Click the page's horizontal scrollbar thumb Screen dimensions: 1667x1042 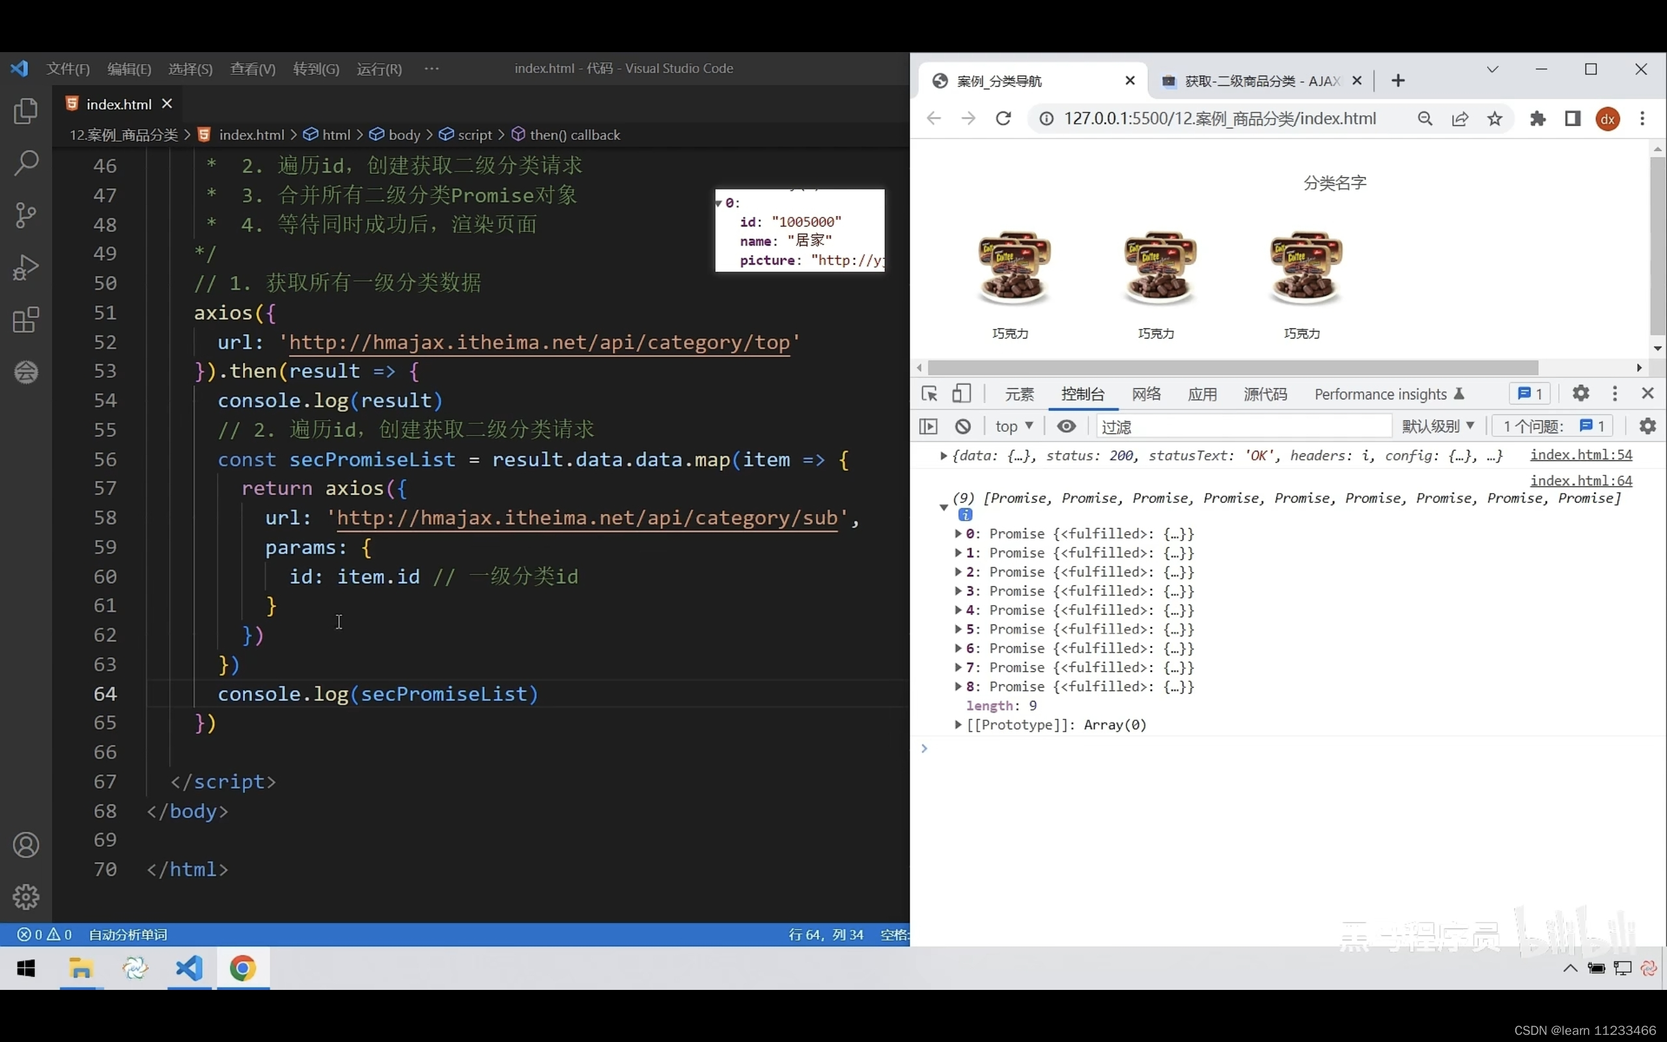1233,368
